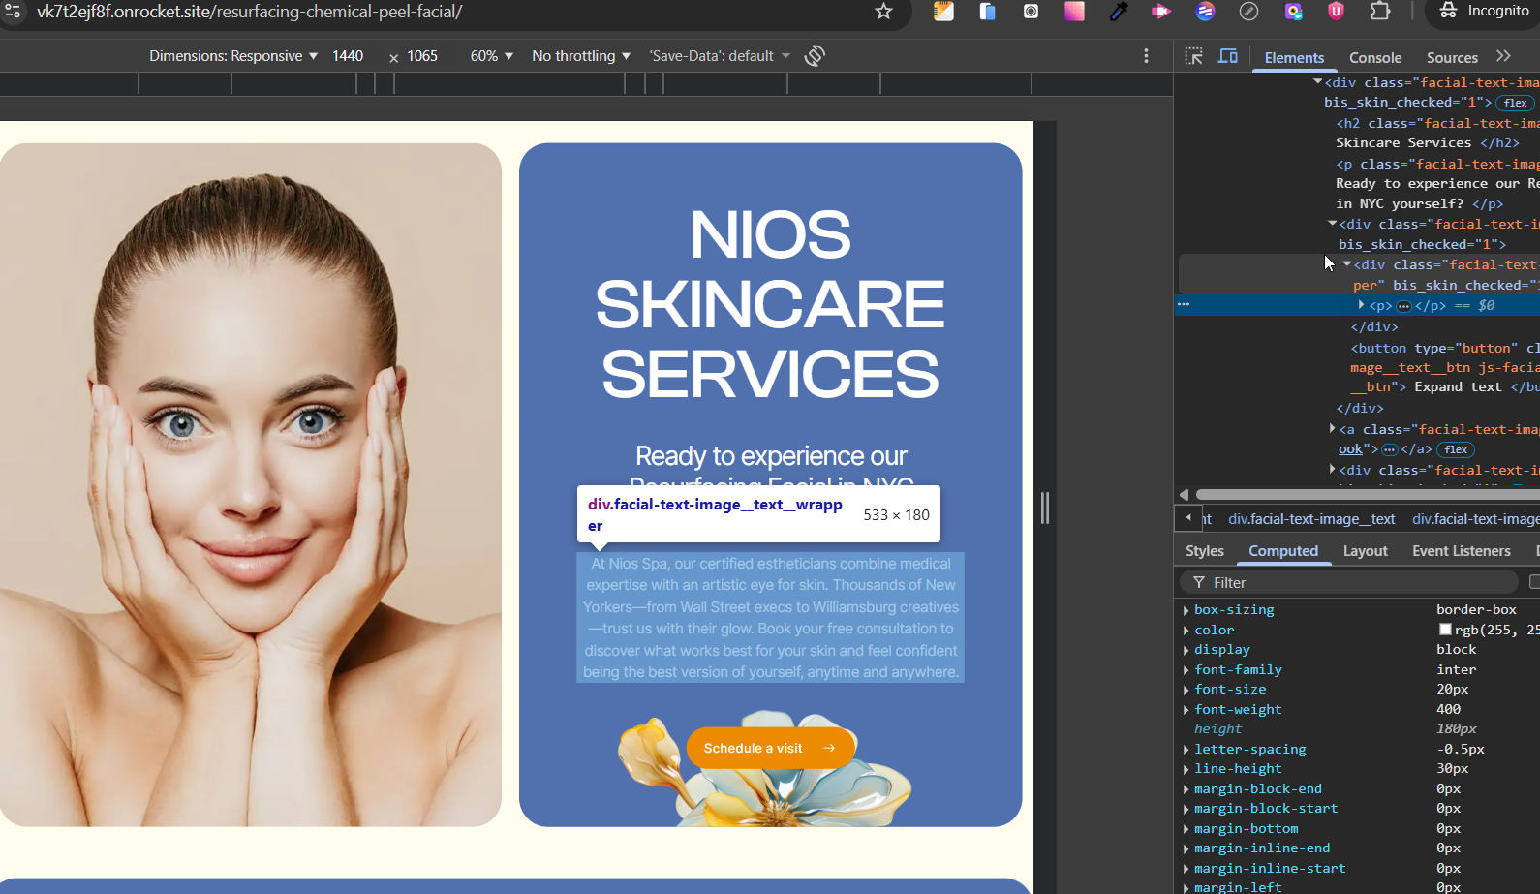
Task: Open the browser Extensions puzzle icon
Action: 1380,12
